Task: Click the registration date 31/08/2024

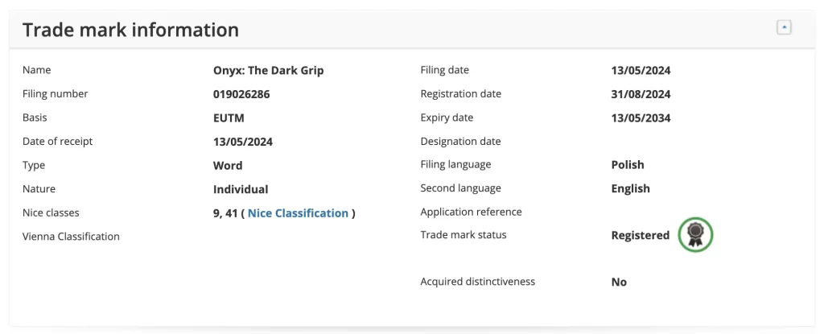Action: (x=641, y=94)
